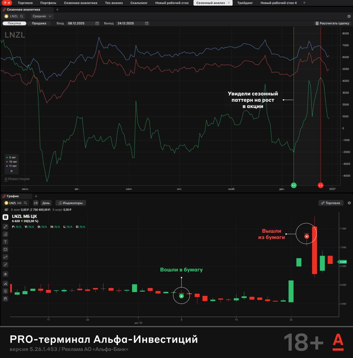Viewport: 353px width, 358px height.
Task: Click the green entry marker on timeline
Action: (x=294, y=185)
